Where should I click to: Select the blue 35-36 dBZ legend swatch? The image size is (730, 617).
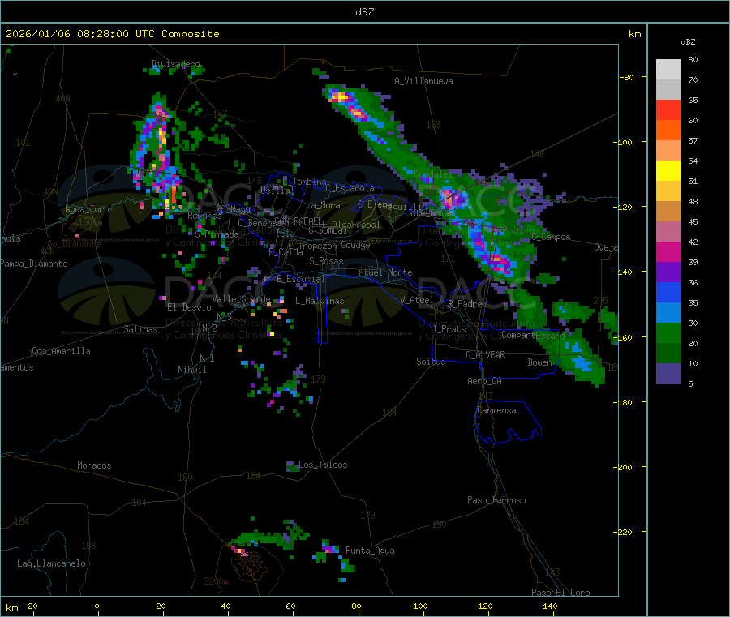(668, 292)
